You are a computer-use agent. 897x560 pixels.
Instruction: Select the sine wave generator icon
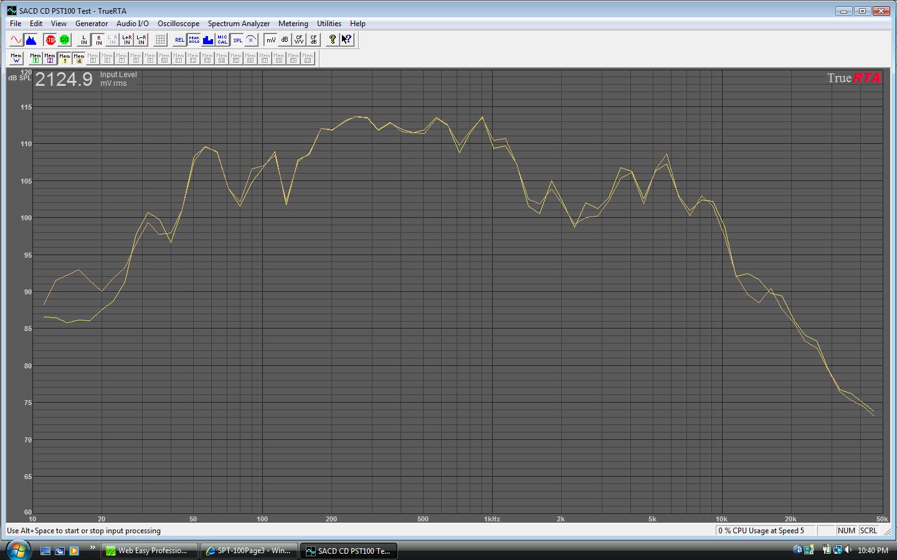click(x=16, y=40)
